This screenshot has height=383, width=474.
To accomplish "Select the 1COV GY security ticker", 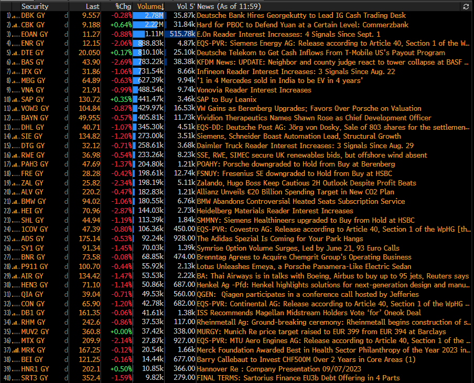I will [x=35, y=230].
